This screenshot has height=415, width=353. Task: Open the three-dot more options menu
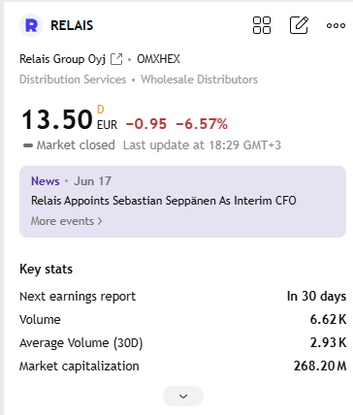(x=336, y=25)
